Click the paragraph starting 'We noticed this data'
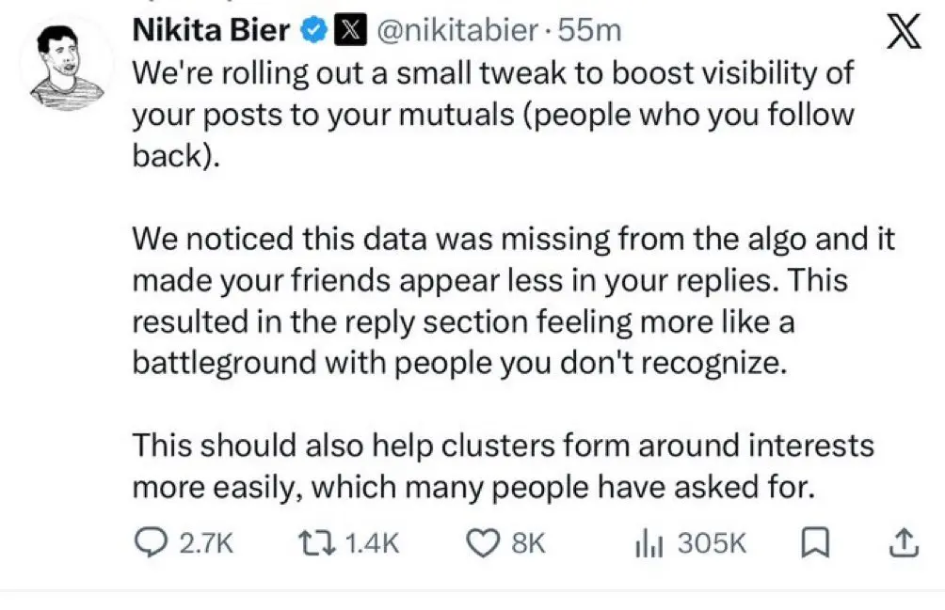This screenshot has width=945, height=610. click(514, 301)
